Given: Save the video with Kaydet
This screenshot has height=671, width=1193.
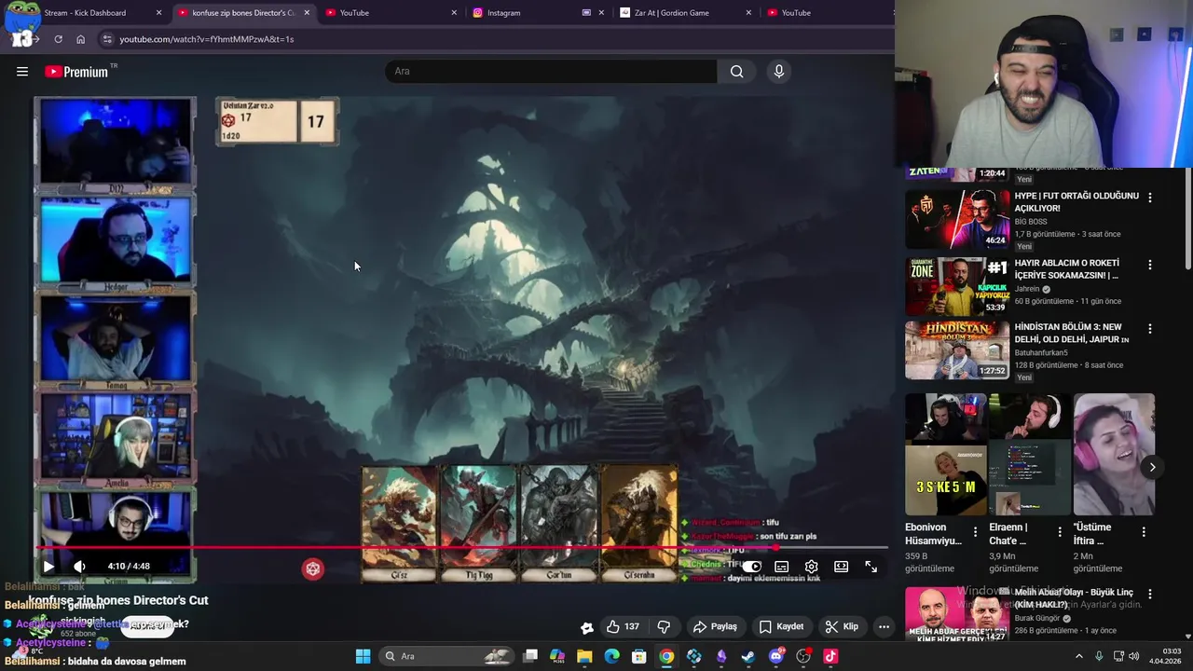Looking at the screenshot, I should pos(781,626).
